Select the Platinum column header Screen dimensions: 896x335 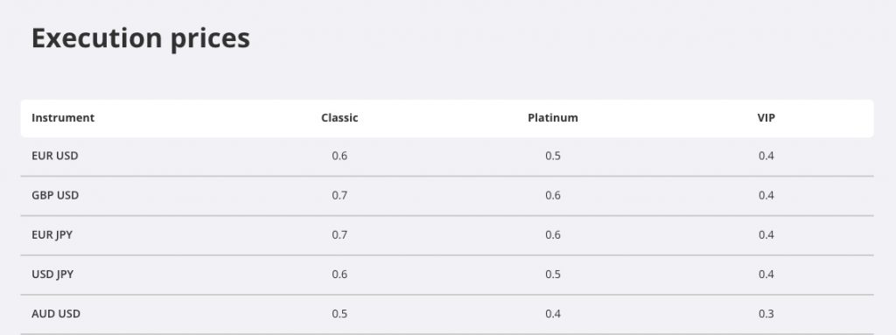point(553,118)
